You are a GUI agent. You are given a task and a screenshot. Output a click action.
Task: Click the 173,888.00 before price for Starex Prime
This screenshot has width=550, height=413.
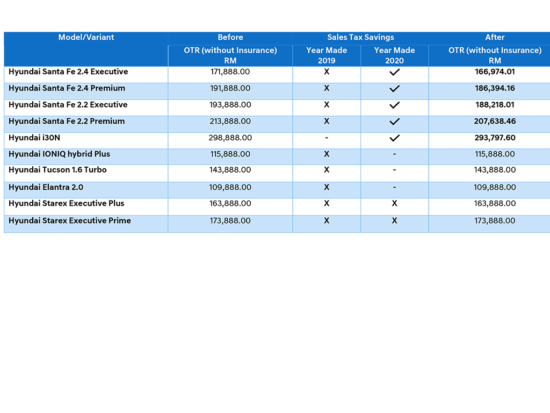tap(230, 220)
